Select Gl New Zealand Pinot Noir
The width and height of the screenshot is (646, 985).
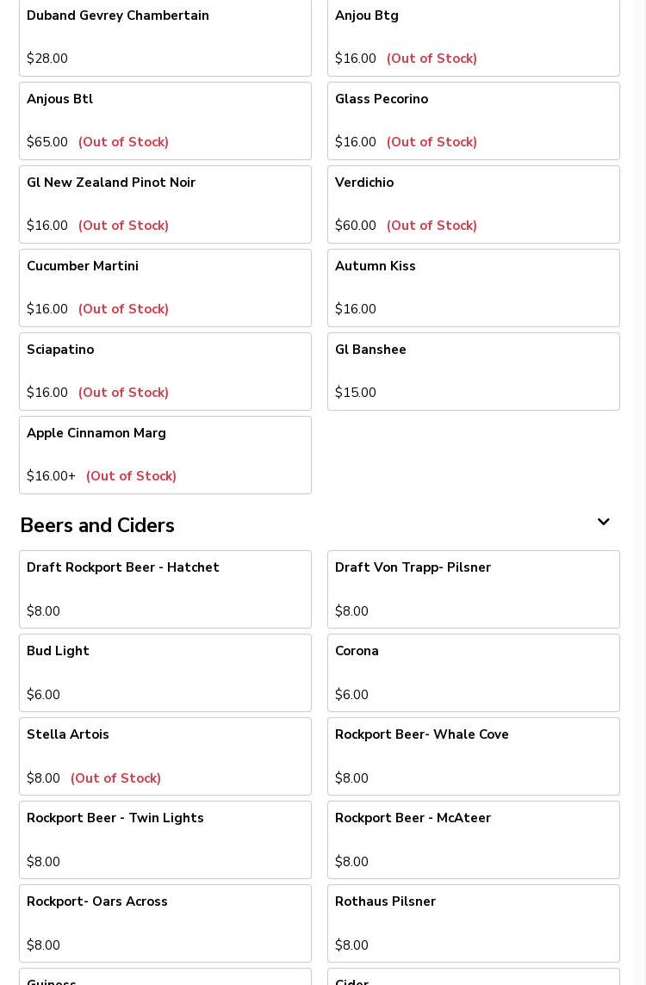tap(165, 204)
